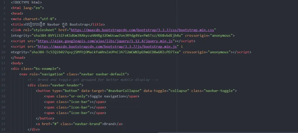Click the "navbar-brand" class value
298x133 pixels.
click(x=87, y=124)
